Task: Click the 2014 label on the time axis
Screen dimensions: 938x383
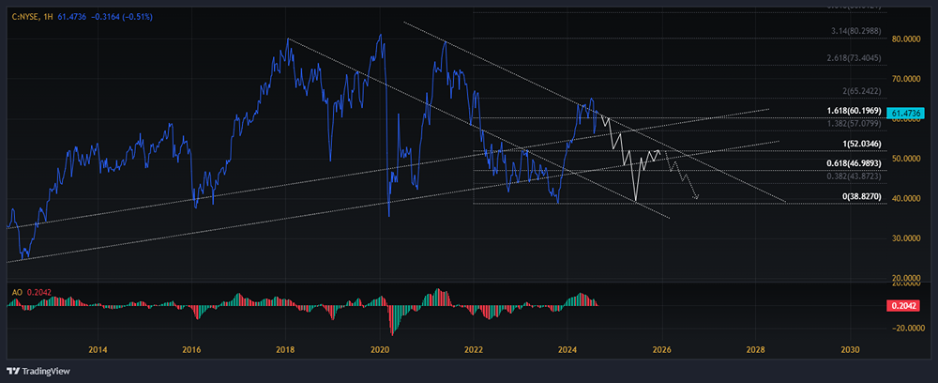Action: 98,349
